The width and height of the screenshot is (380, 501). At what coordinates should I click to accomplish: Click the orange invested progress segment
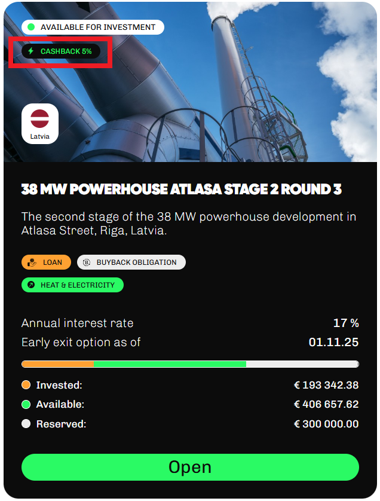58,364
